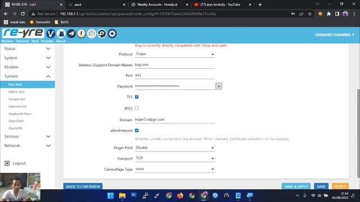Open the browser extensions puzzle icon
This screenshot has width=360, height=202.
tap(328, 13)
